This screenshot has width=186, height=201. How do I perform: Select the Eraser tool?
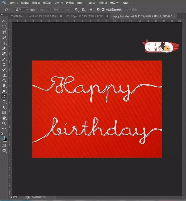point(4,75)
